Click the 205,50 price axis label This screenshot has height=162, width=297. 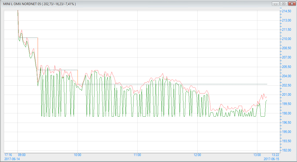pyautogui.click(x=286, y=67)
